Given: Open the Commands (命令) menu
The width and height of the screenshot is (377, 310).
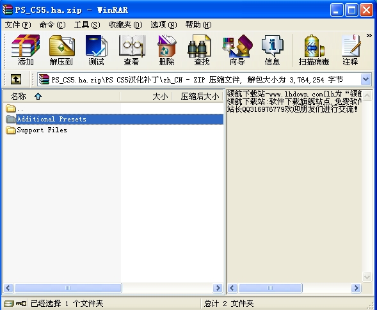Looking at the screenshot, I should coord(52,25).
